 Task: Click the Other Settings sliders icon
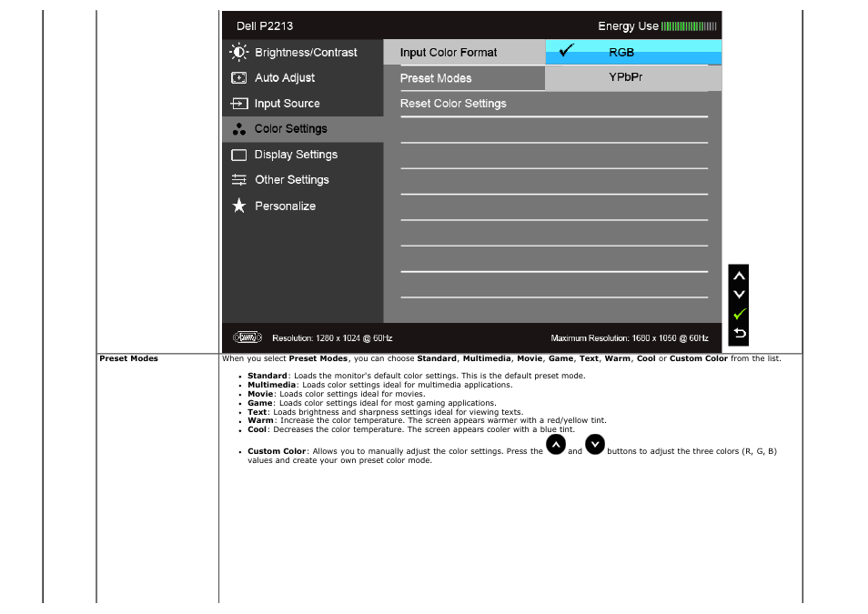coord(238,180)
